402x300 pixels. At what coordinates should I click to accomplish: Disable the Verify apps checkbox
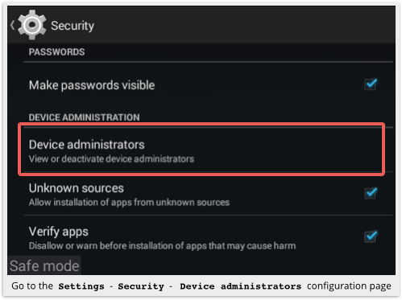click(x=371, y=236)
